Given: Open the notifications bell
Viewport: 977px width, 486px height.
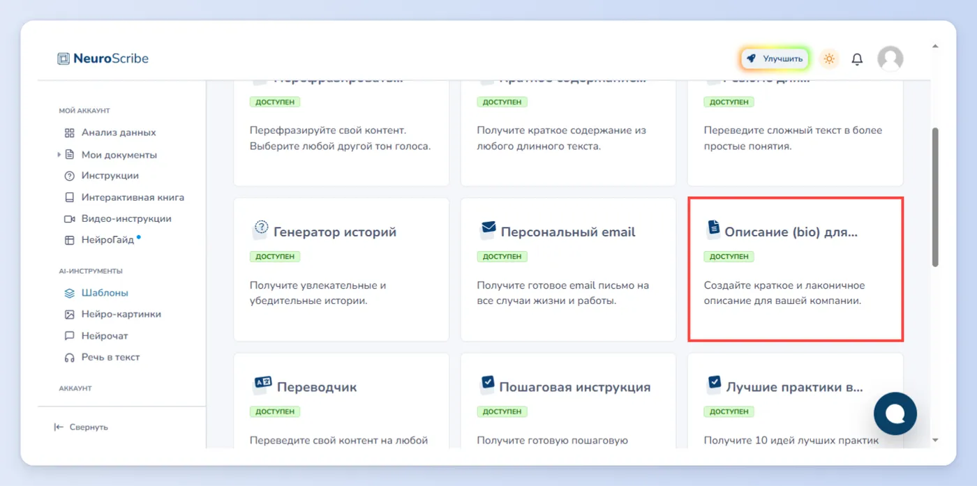Looking at the screenshot, I should tap(858, 59).
